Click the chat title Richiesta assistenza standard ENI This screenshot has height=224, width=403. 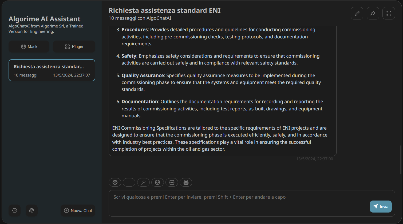tap(165, 11)
